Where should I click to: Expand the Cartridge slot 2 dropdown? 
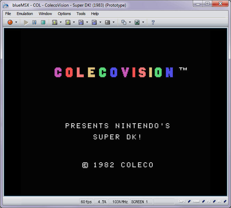point(74,22)
